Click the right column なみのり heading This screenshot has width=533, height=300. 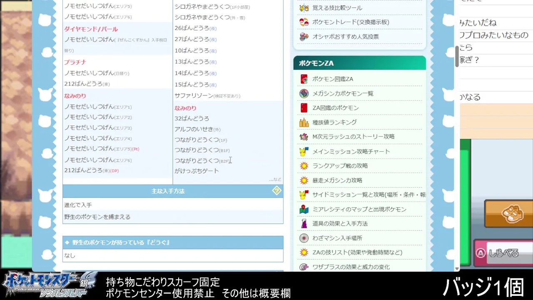click(x=185, y=108)
